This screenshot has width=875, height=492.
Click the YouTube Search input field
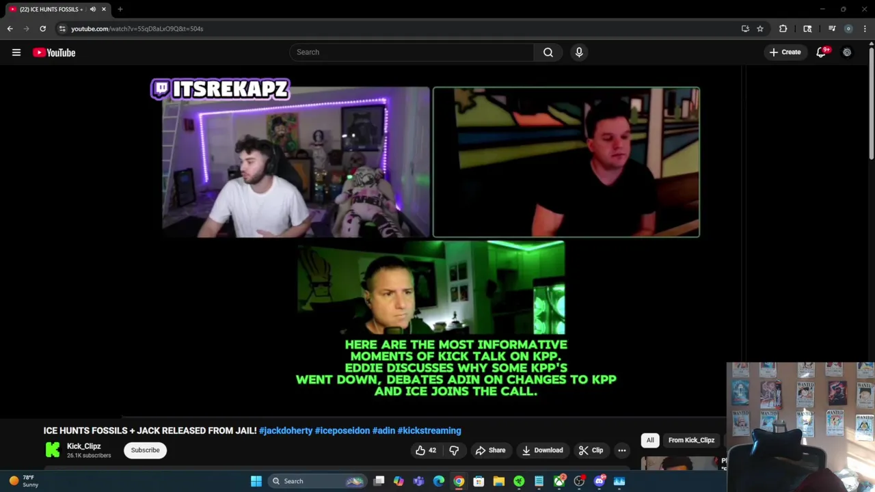point(412,52)
